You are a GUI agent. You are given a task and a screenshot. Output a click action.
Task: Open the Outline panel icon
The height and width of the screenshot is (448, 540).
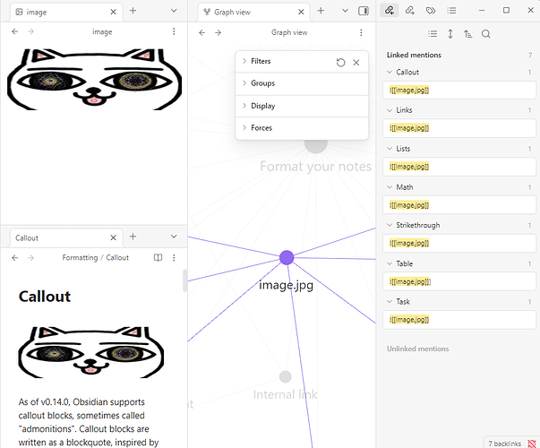click(452, 11)
